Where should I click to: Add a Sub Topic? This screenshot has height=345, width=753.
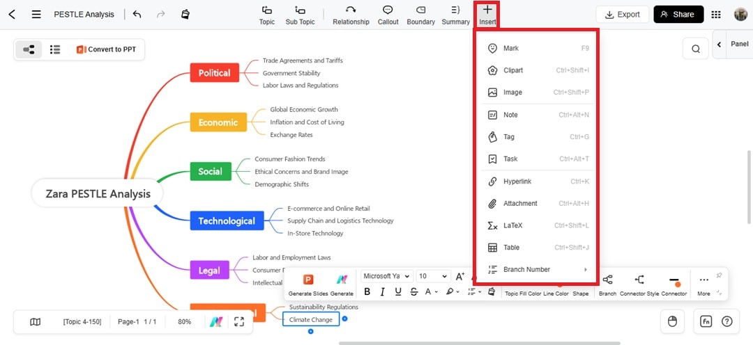click(300, 15)
